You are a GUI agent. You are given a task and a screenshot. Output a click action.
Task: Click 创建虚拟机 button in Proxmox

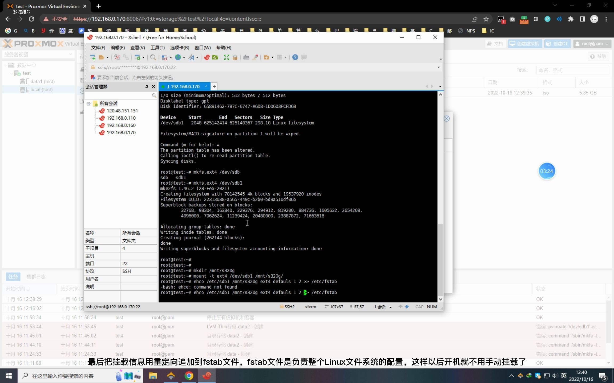tap(525, 44)
